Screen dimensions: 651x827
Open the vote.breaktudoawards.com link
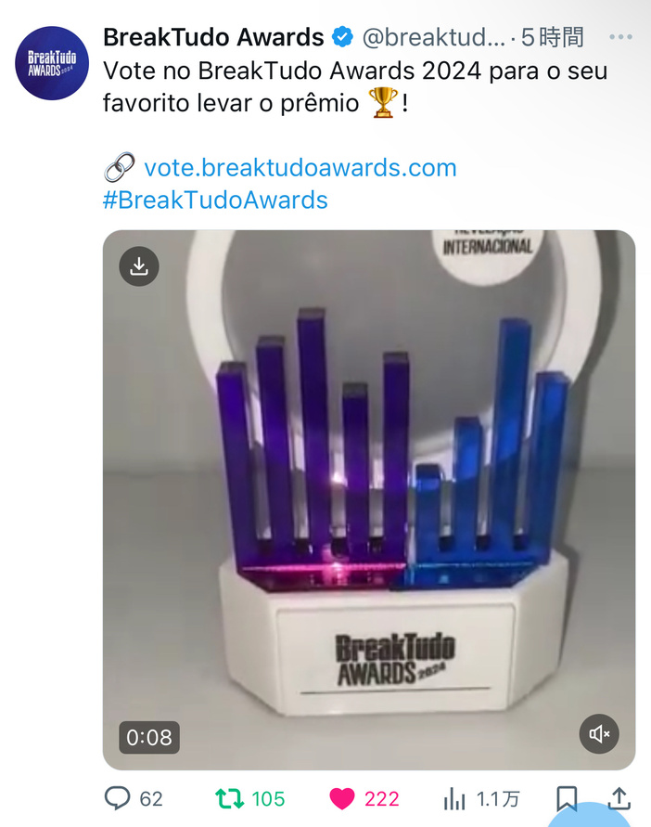[300, 168]
